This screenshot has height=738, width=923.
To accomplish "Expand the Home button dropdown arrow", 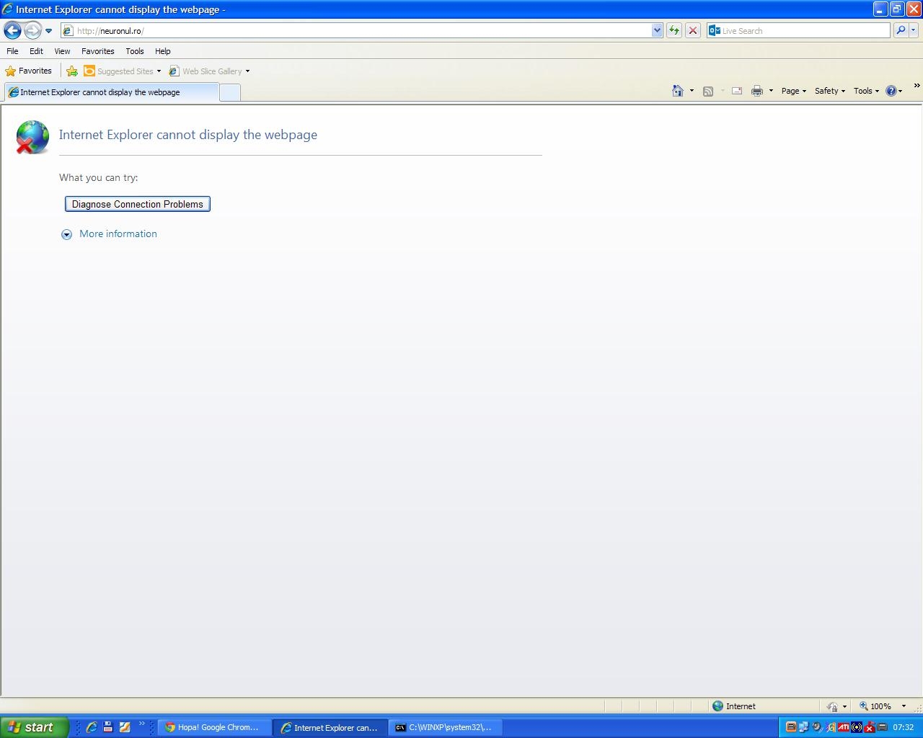I will click(692, 91).
